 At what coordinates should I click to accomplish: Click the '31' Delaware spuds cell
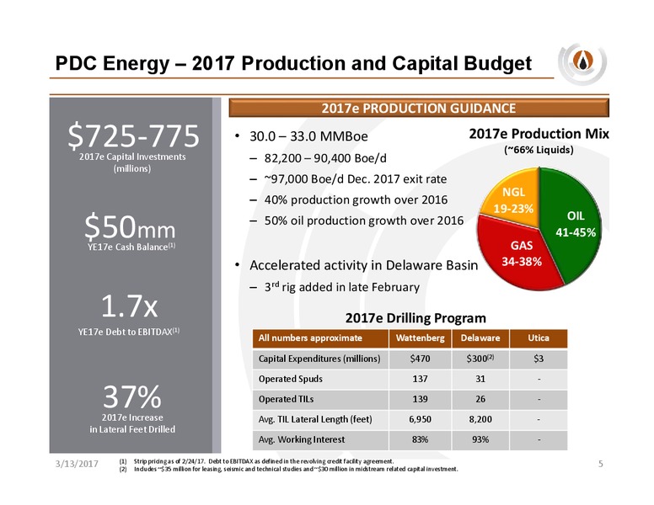coord(480,379)
